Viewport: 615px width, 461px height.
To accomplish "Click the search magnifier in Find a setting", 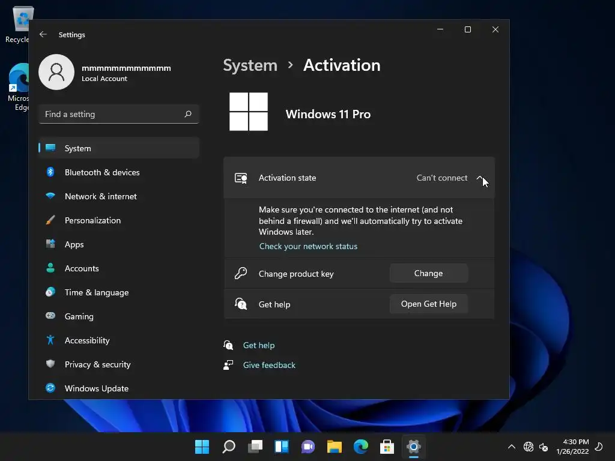I will [x=188, y=114].
